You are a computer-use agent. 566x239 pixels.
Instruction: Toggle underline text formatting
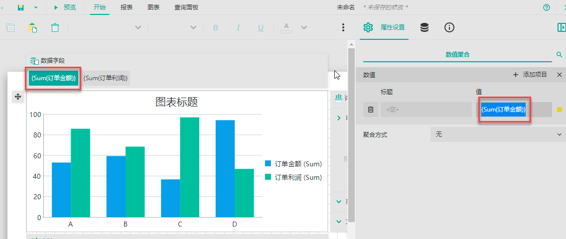coord(261,28)
